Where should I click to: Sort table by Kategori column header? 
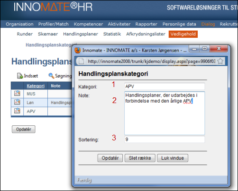click(x=36, y=86)
